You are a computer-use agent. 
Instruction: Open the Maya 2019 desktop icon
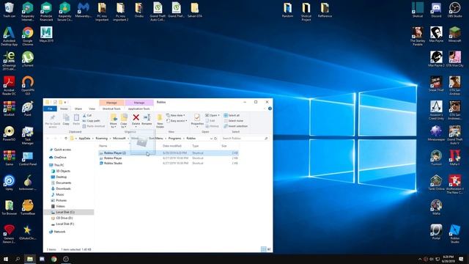tap(46, 34)
